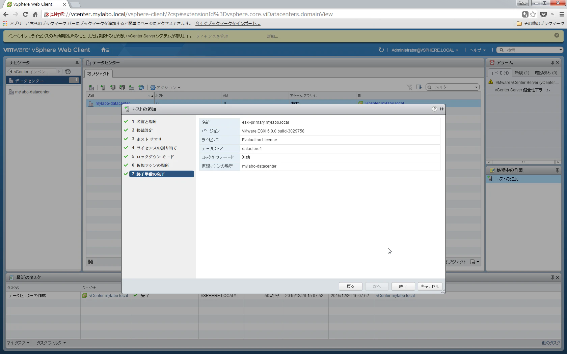Screen dimensions: 567x354
Task: Click the network switch icon with plus
Action: click(x=132, y=88)
